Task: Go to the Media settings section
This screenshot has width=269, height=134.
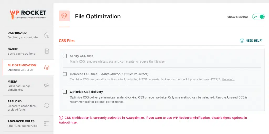Action: (28, 85)
